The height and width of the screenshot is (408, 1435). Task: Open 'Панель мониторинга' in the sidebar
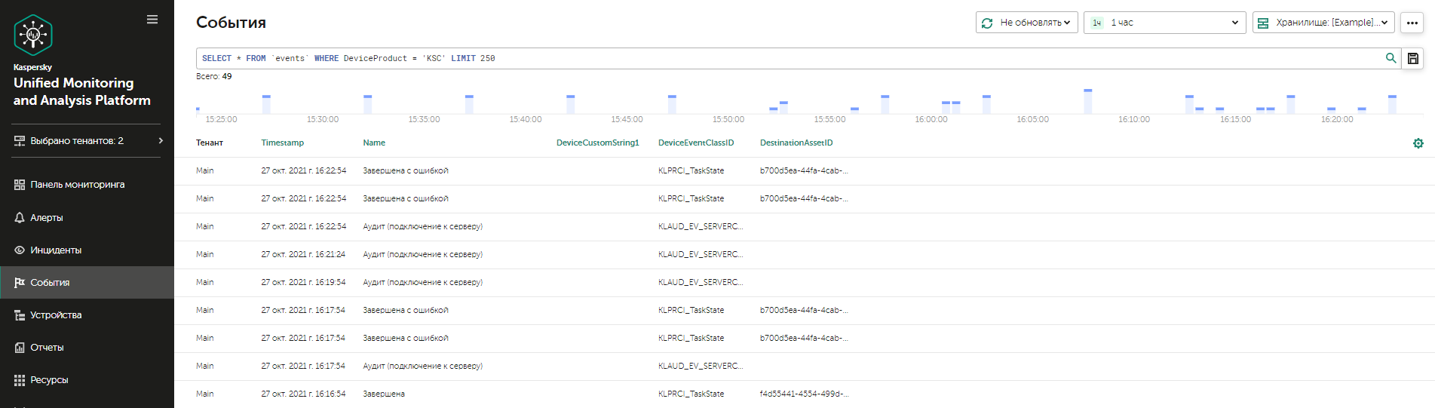(x=77, y=185)
